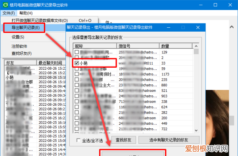Check the box in the row with count 880

(x=77, y=85)
